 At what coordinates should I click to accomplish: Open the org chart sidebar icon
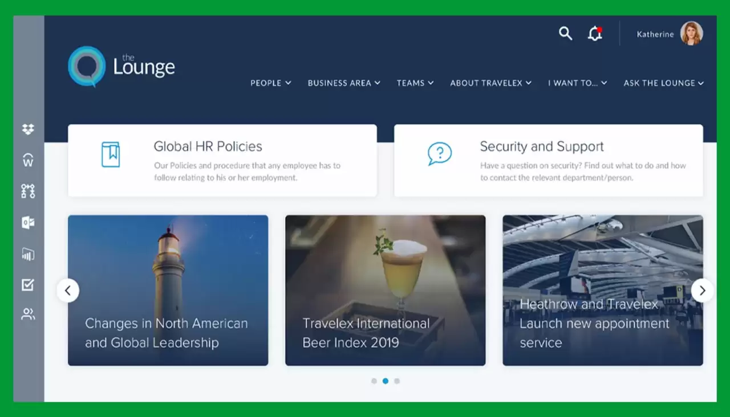[x=27, y=191]
